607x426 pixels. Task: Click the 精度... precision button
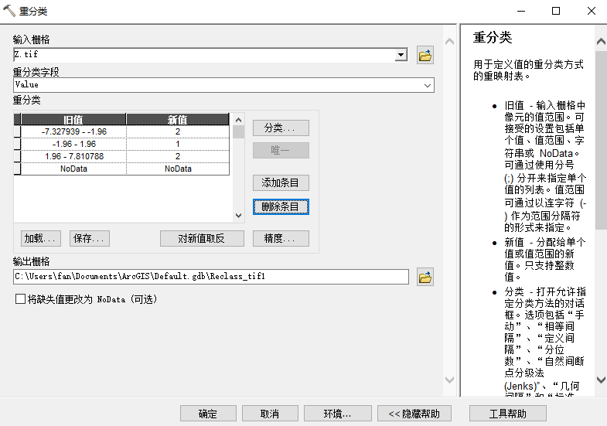click(x=281, y=238)
